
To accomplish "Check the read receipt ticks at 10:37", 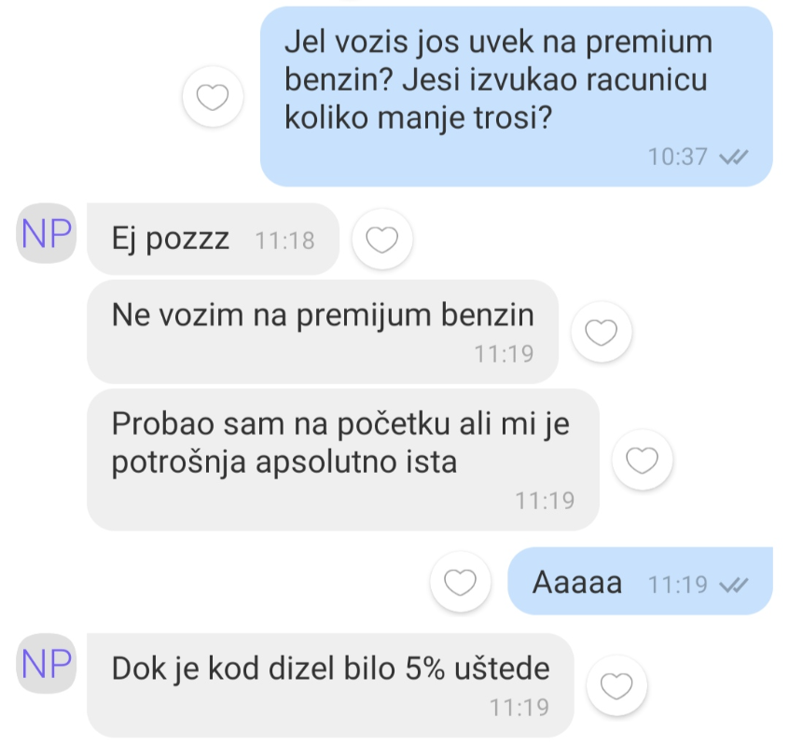I will [x=734, y=158].
